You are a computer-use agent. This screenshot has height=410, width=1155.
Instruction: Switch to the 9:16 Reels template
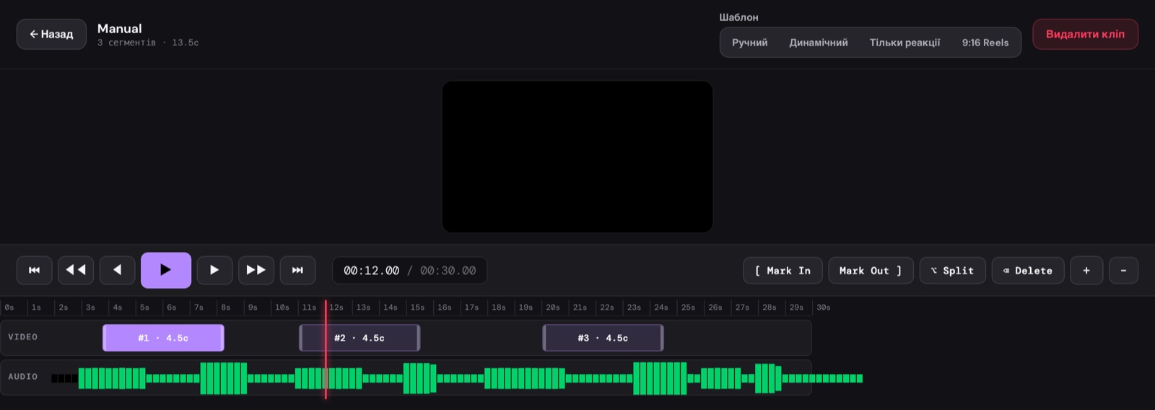[x=985, y=43]
